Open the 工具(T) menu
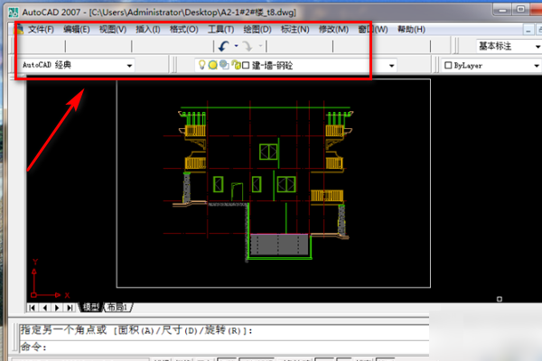This screenshot has width=542, height=361. pos(221,30)
